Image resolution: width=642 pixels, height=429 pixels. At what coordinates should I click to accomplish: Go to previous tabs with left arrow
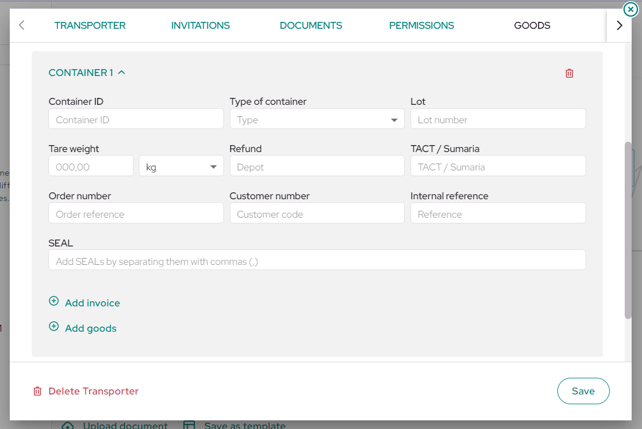click(x=22, y=25)
